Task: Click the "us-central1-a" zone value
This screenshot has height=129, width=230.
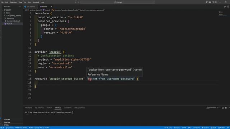Action: (60, 67)
